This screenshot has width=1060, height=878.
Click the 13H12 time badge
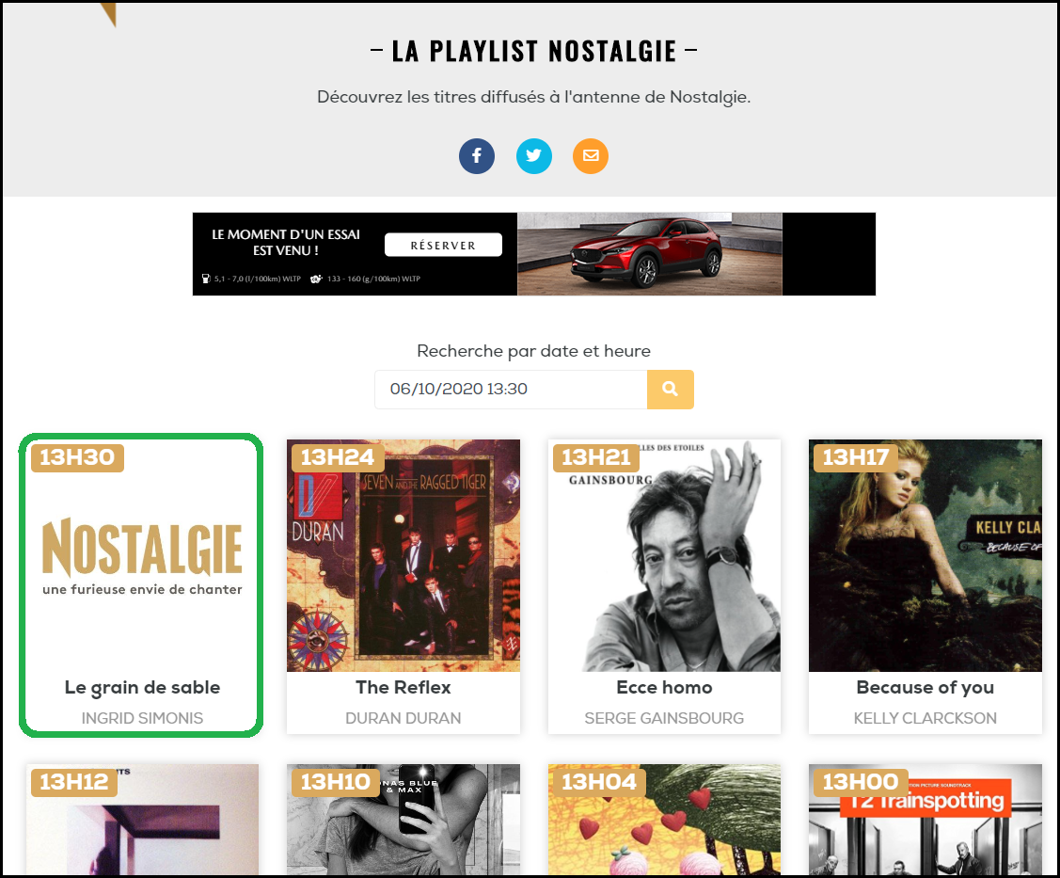coord(73,783)
